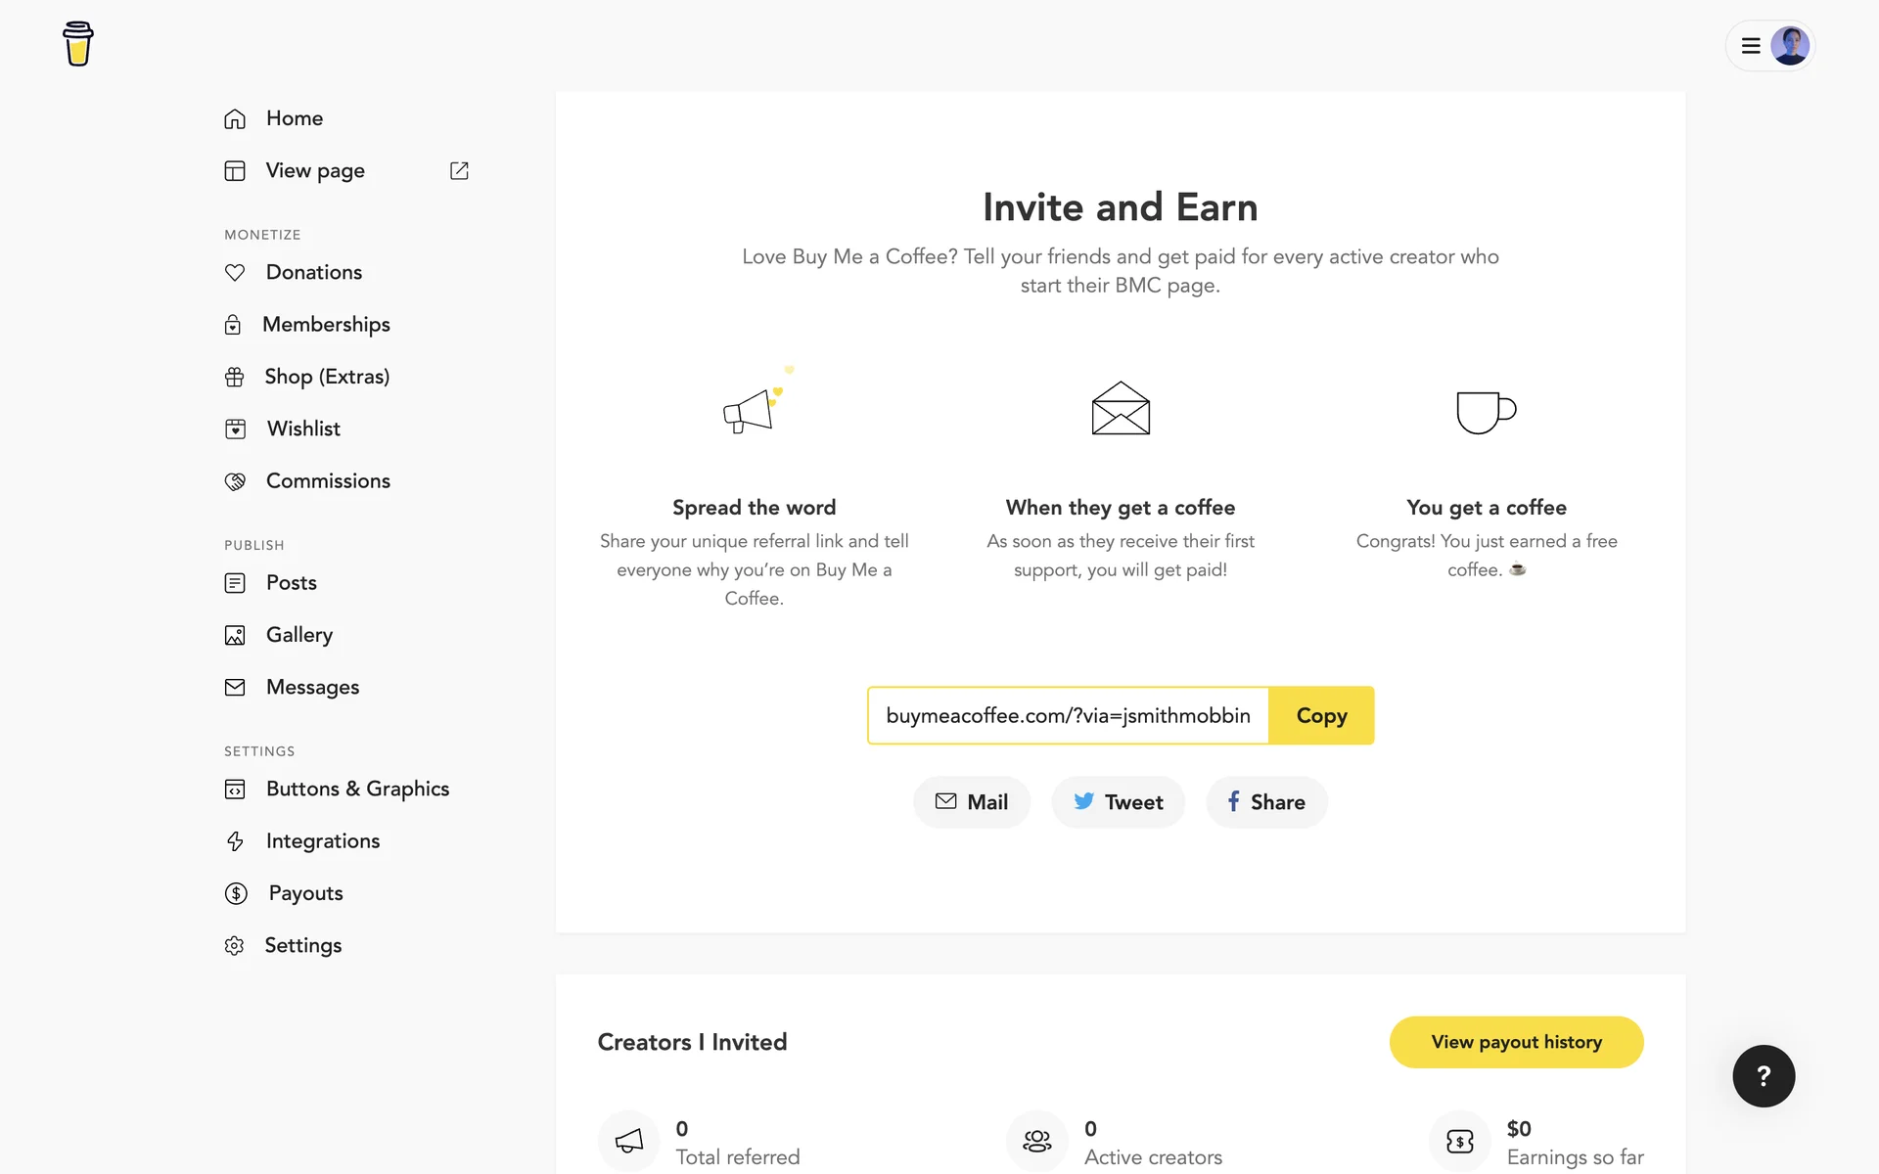Go to Home in the sidebar
This screenshot has height=1174, width=1879.
pos(294,118)
